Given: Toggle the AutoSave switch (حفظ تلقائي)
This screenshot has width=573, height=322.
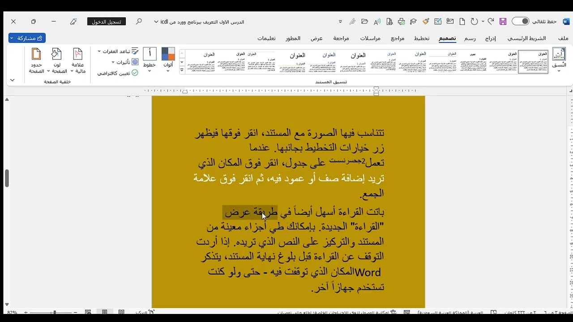Looking at the screenshot, I should [x=521, y=21].
